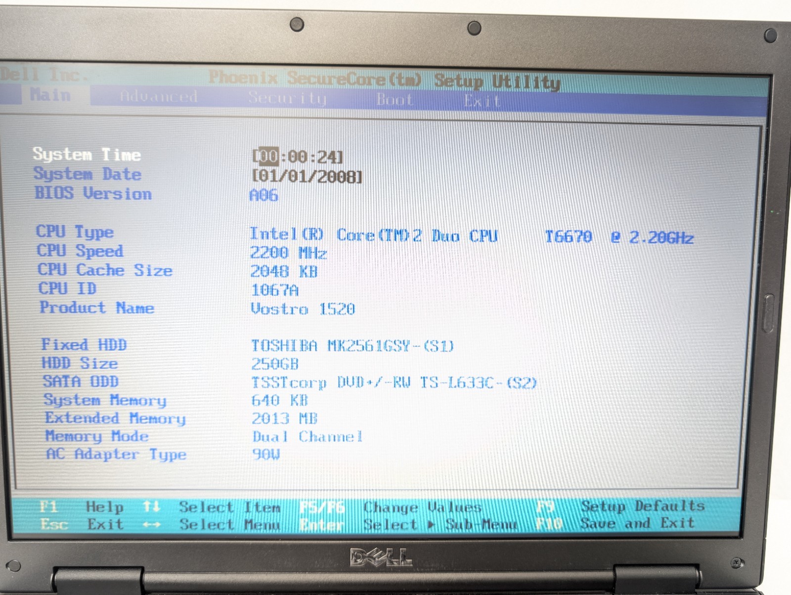791x595 pixels.
Task: Switch to the Advanced tab
Action: click(x=159, y=96)
